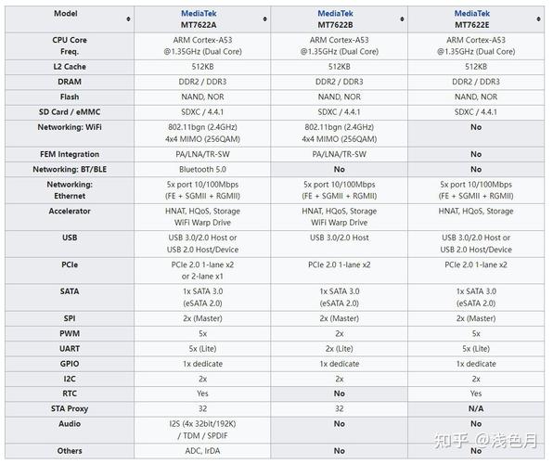Open MediaTek link above MT7622B
This screenshot has height=464, width=553.
tap(335, 13)
